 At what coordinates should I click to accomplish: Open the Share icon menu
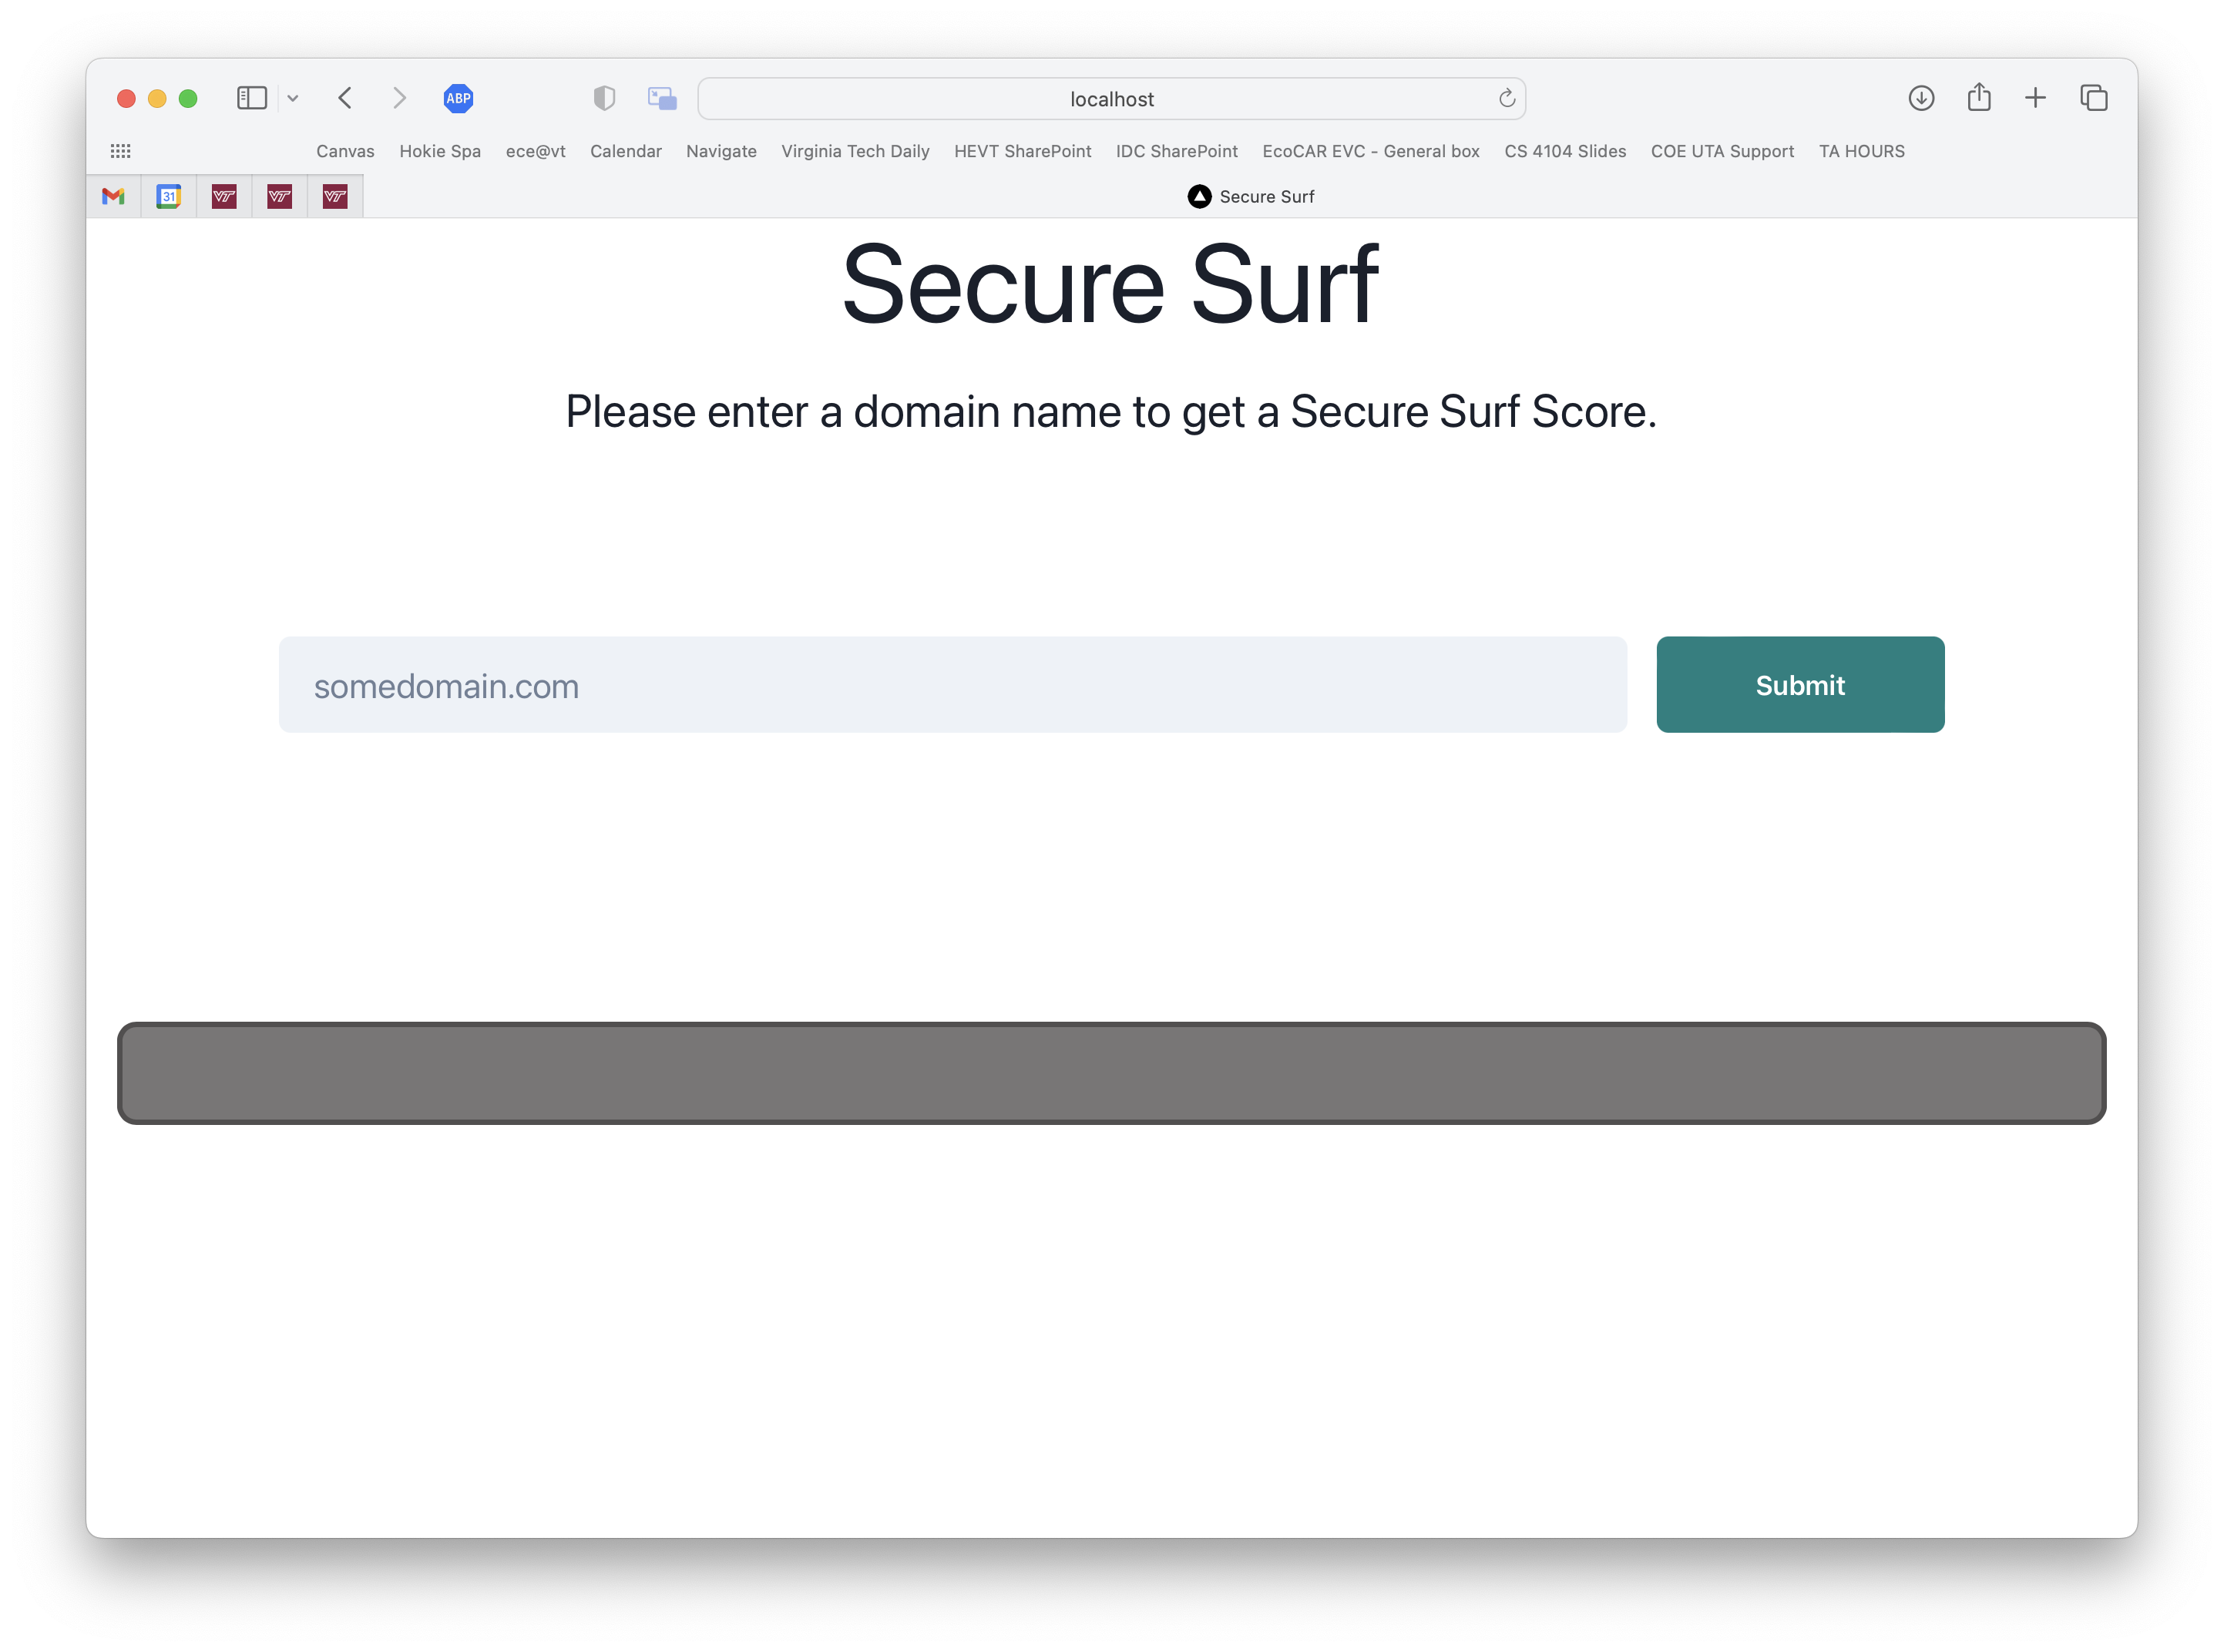pyautogui.click(x=1979, y=98)
